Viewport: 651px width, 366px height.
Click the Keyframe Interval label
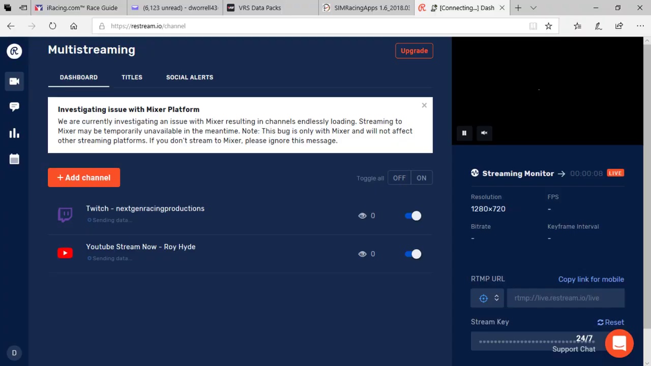click(573, 226)
